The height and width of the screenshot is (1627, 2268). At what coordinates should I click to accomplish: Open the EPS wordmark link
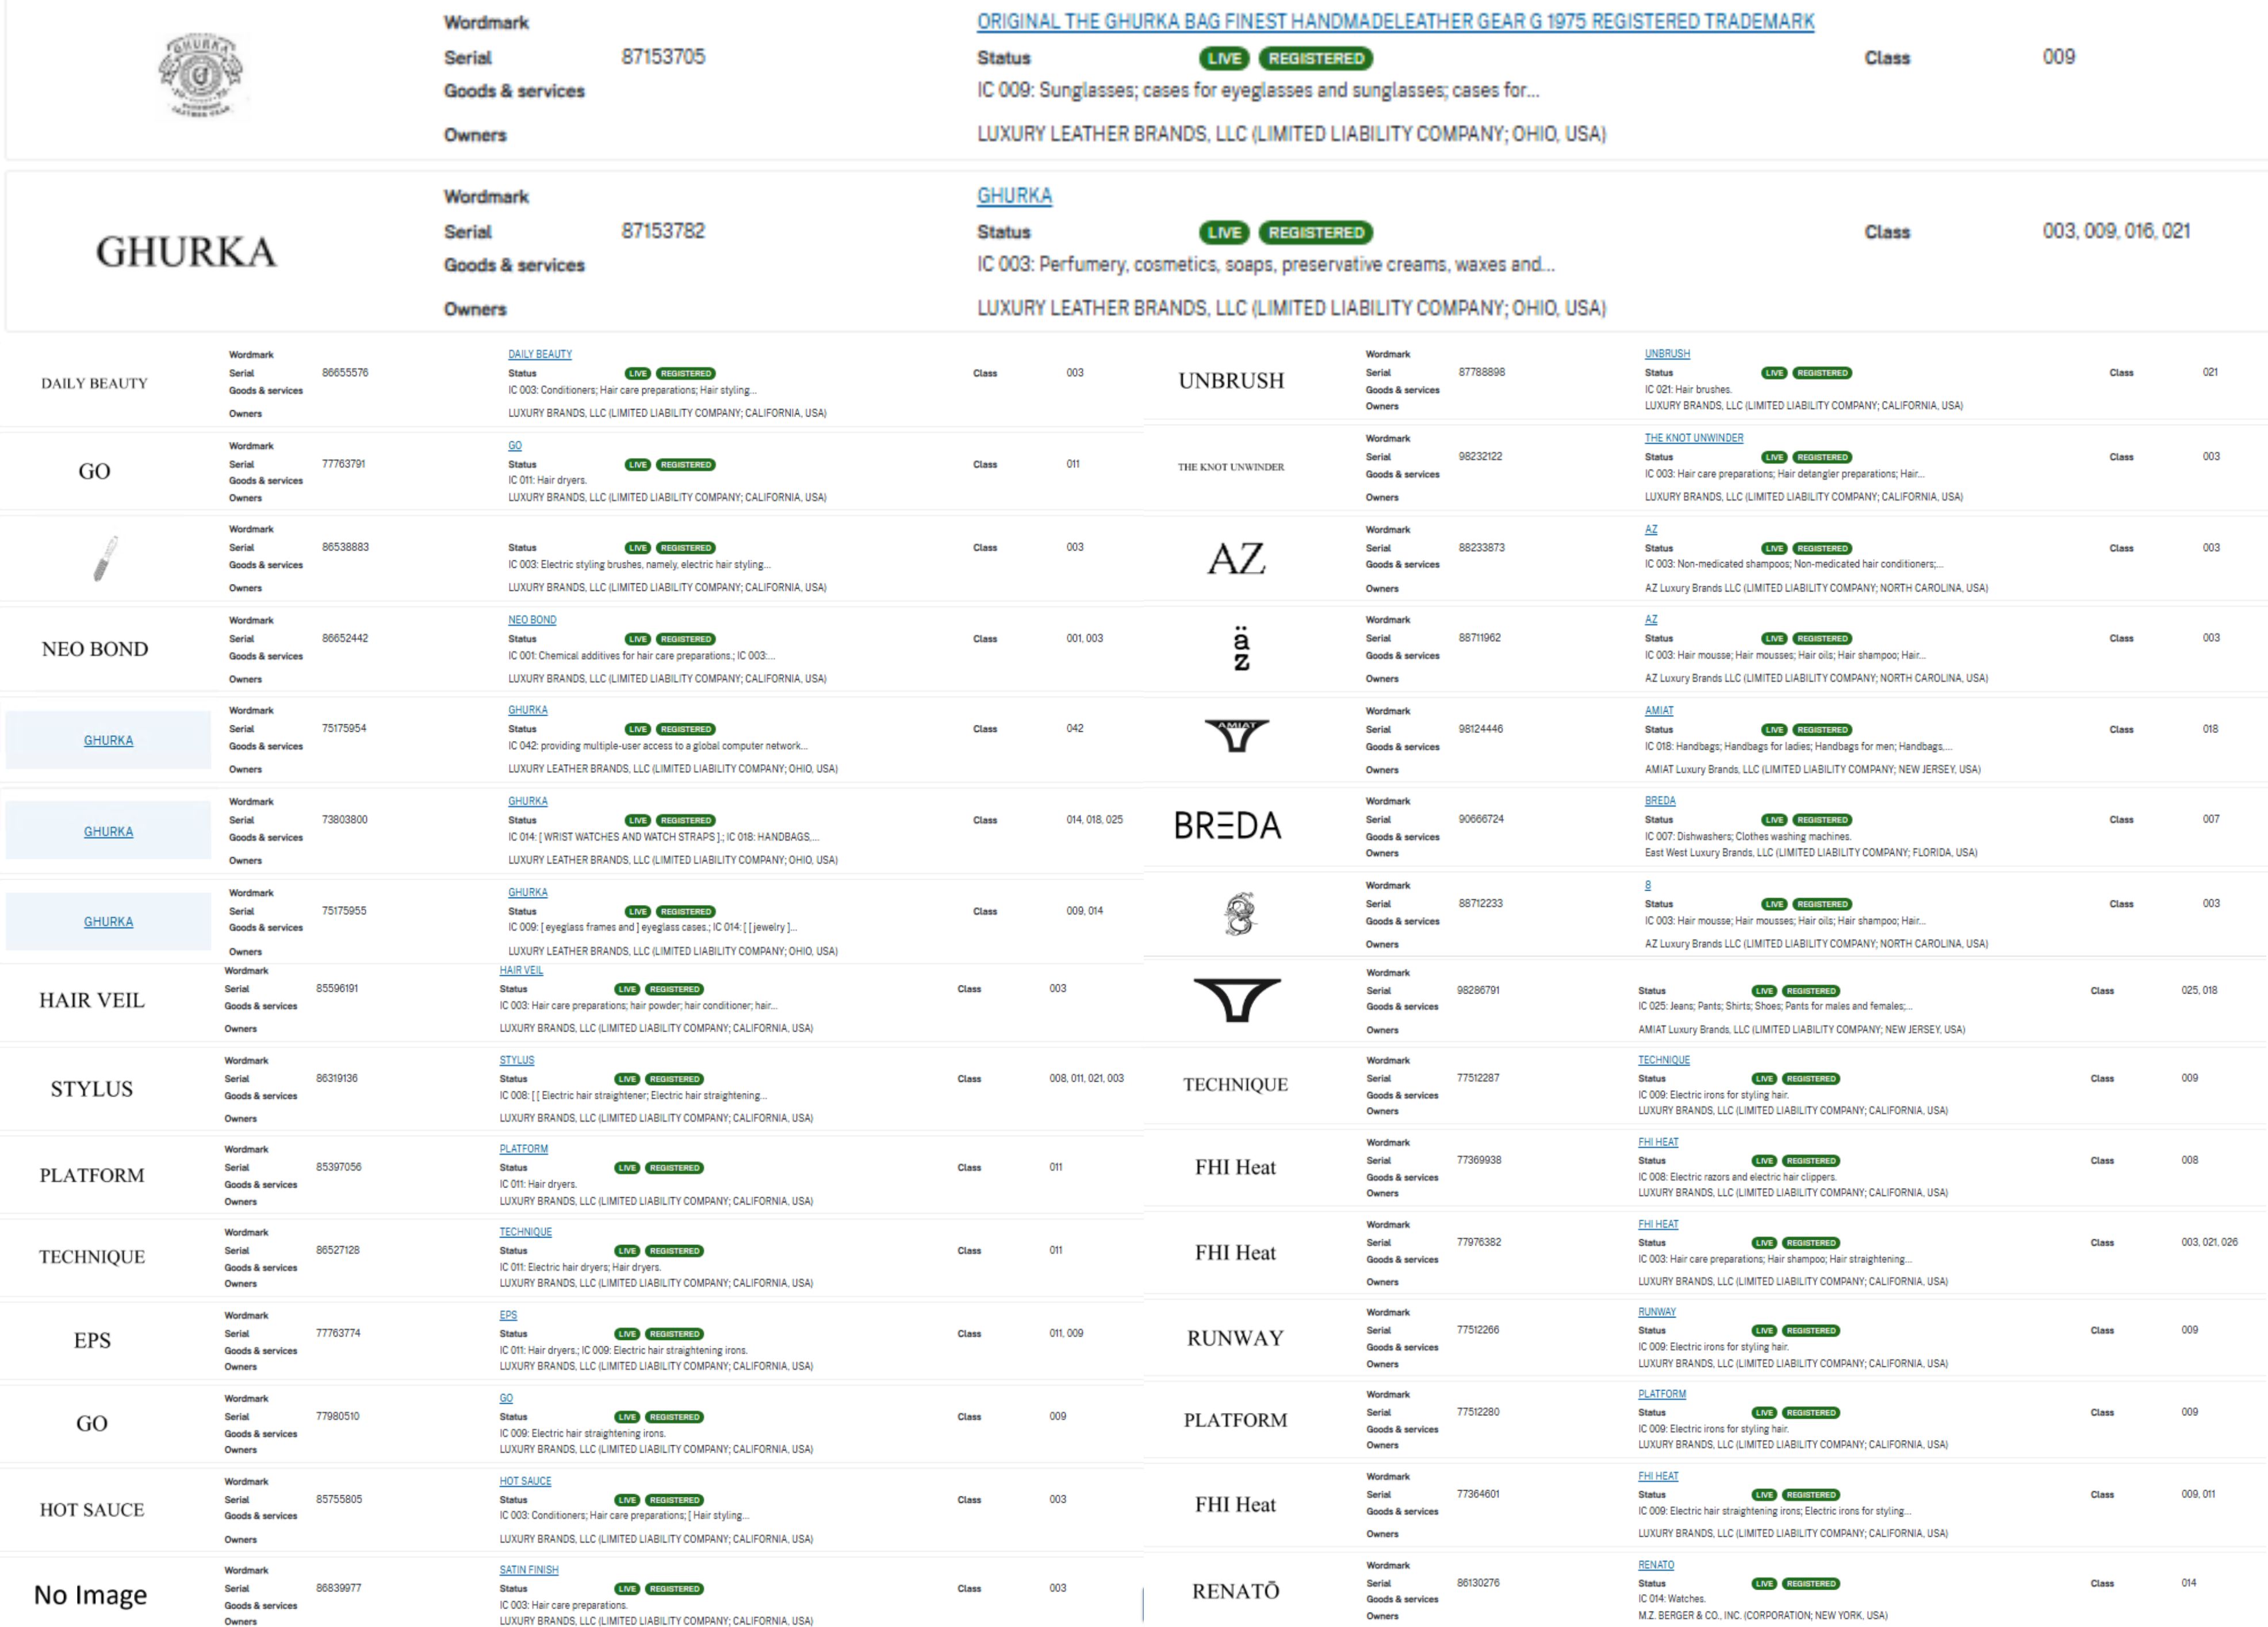pyautogui.click(x=508, y=1316)
